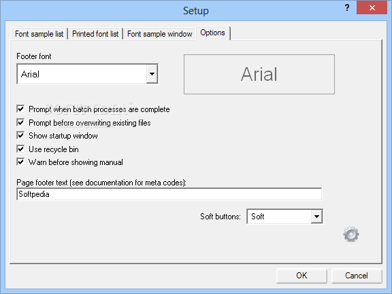Viewport: 392px width, 294px height.
Task: Open the Footer font dropdown arrow
Action: tap(152, 74)
